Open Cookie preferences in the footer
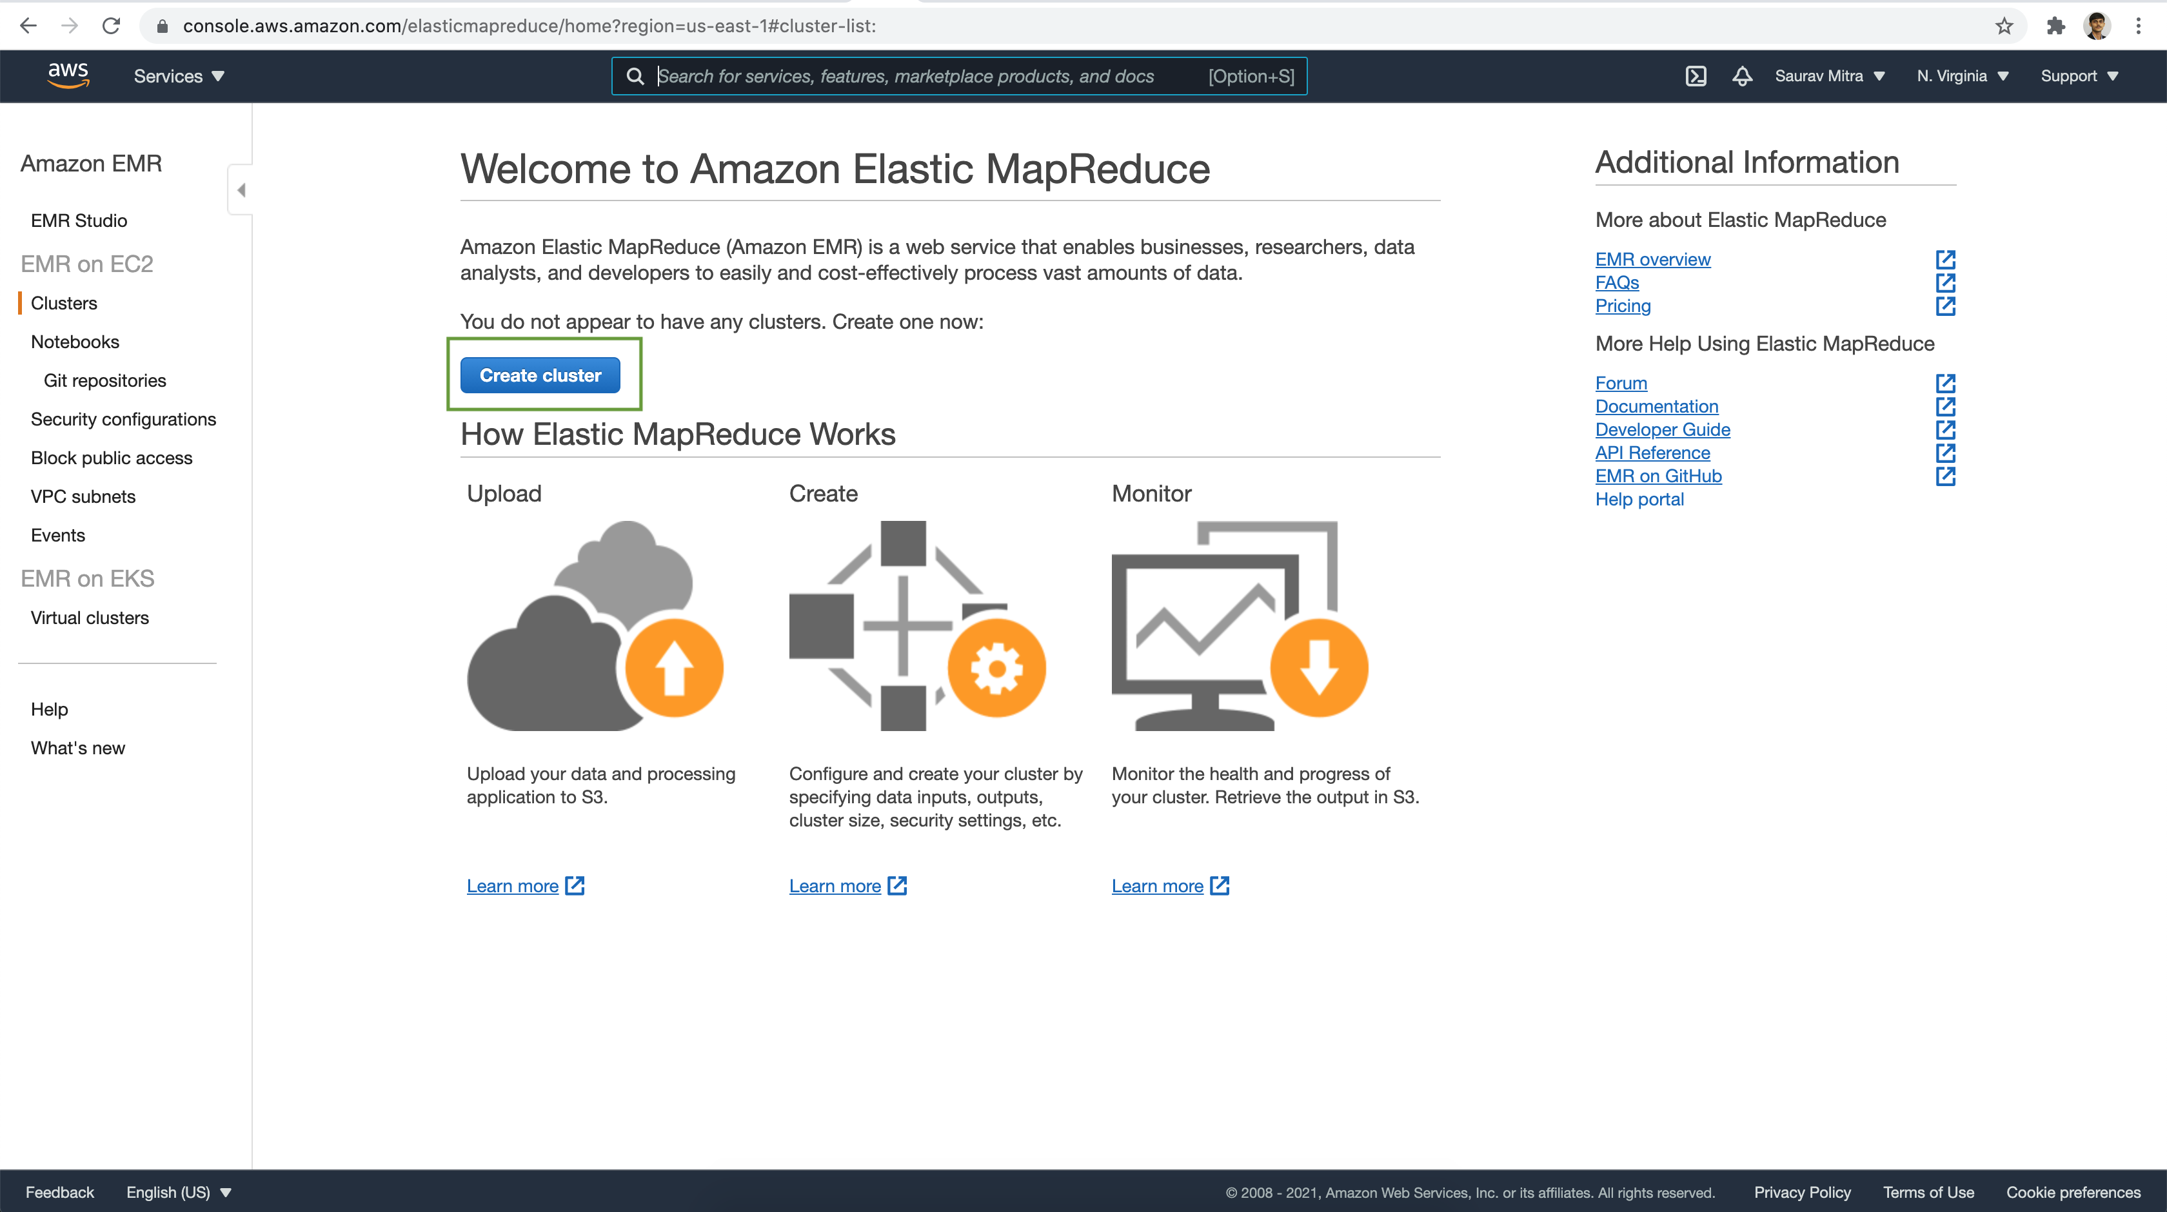This screenshot has width=2167, height=1212. coord(2073,1192)
